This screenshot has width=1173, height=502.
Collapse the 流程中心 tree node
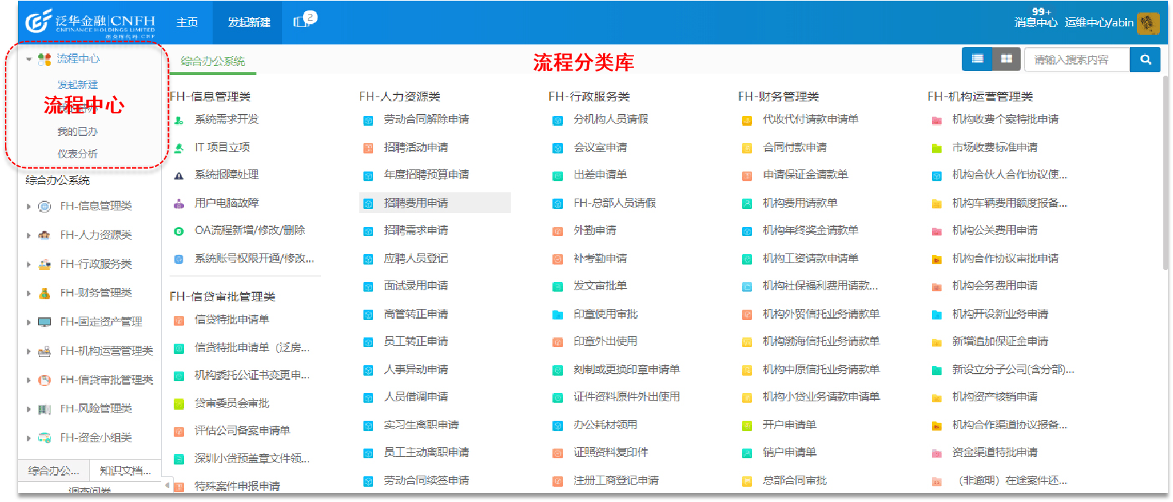pyautogui.click(x=28, y=59)
